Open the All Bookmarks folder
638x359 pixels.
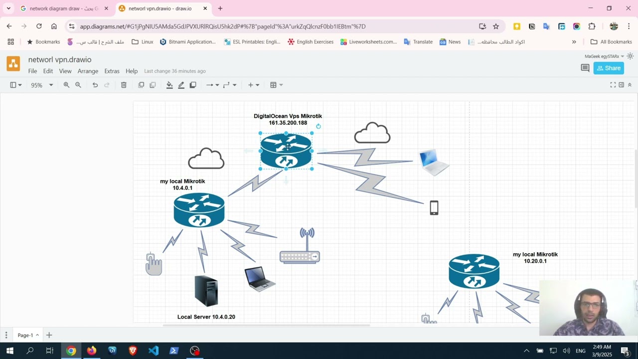click(611, 42)
